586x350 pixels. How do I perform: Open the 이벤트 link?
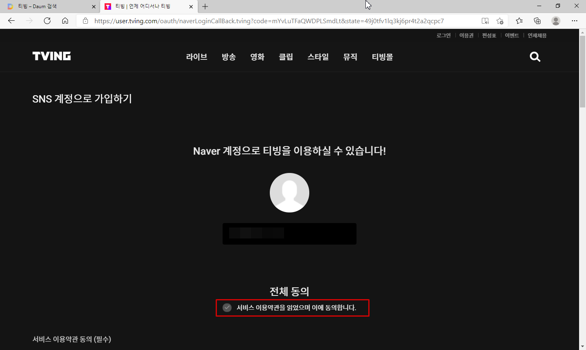point(512,35)
